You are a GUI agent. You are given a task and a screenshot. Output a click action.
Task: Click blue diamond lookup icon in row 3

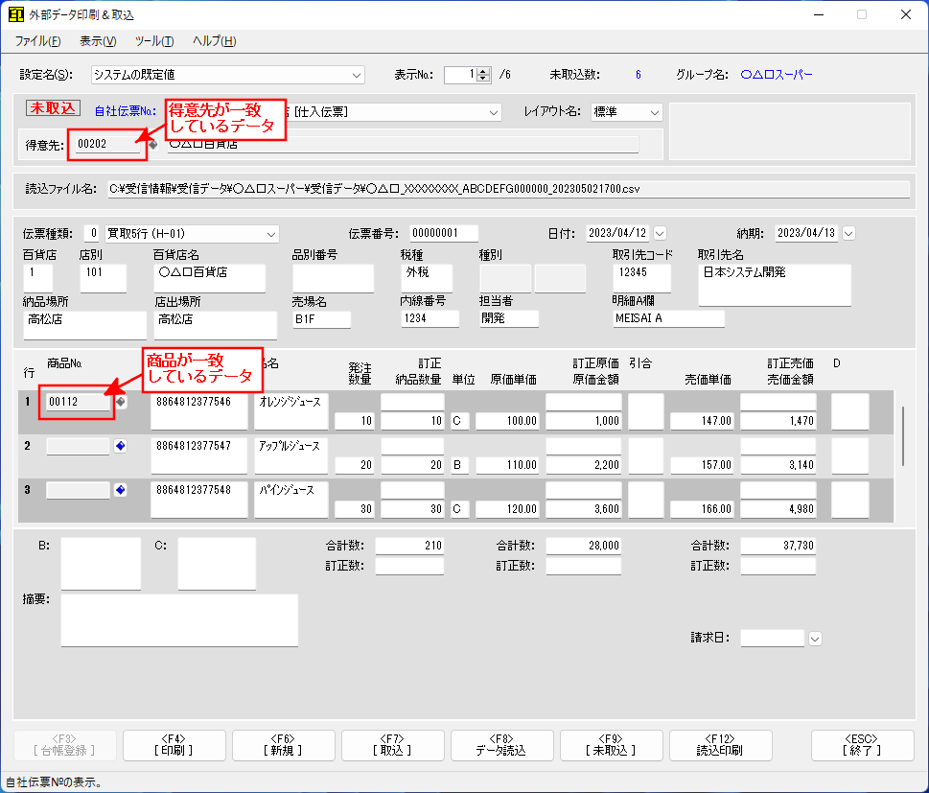[x=120, y=490]
